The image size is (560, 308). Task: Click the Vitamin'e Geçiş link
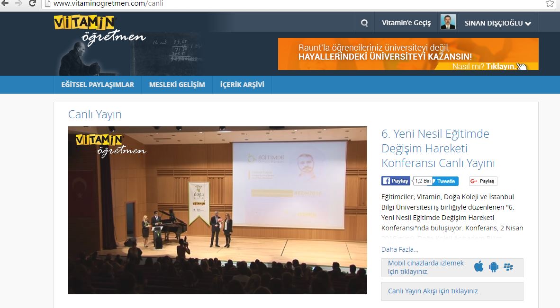tap(406, 23)
